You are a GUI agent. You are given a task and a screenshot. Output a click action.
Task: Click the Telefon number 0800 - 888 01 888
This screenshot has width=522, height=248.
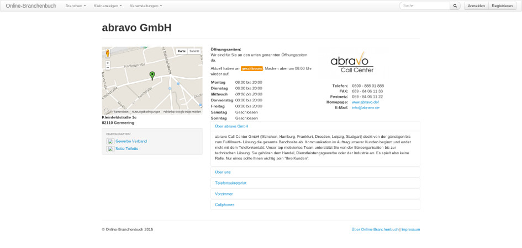pos(368,86)
